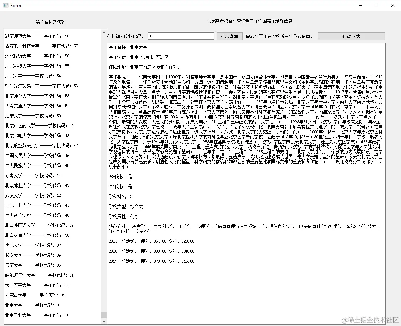Click the 学校属性: 公办 line
Viewport: 401px width, 326px height.
[123, 216]
